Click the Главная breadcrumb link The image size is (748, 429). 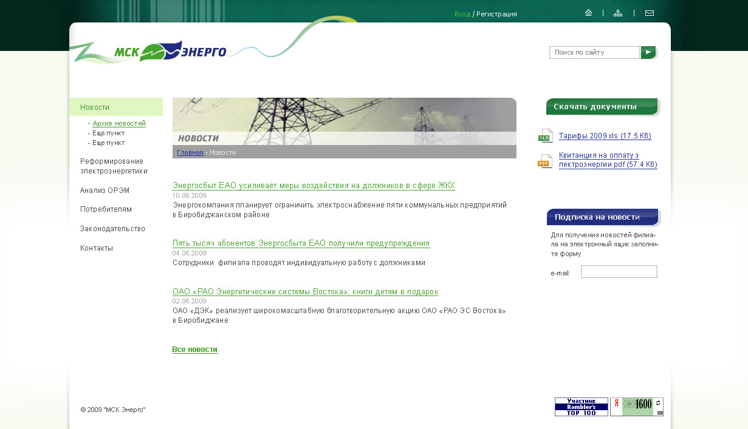click(x=190, y=152)
